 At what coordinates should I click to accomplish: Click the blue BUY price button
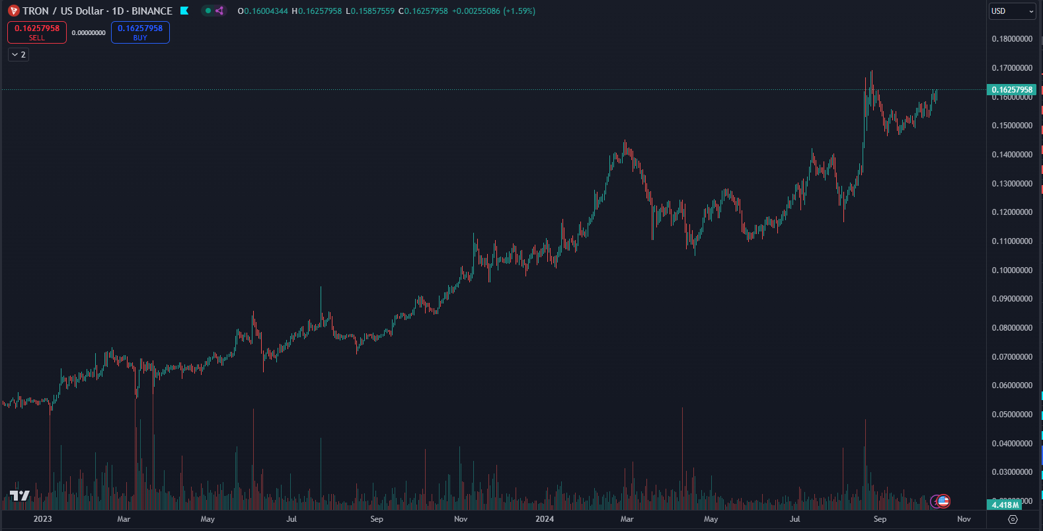[x=140, y=32]
